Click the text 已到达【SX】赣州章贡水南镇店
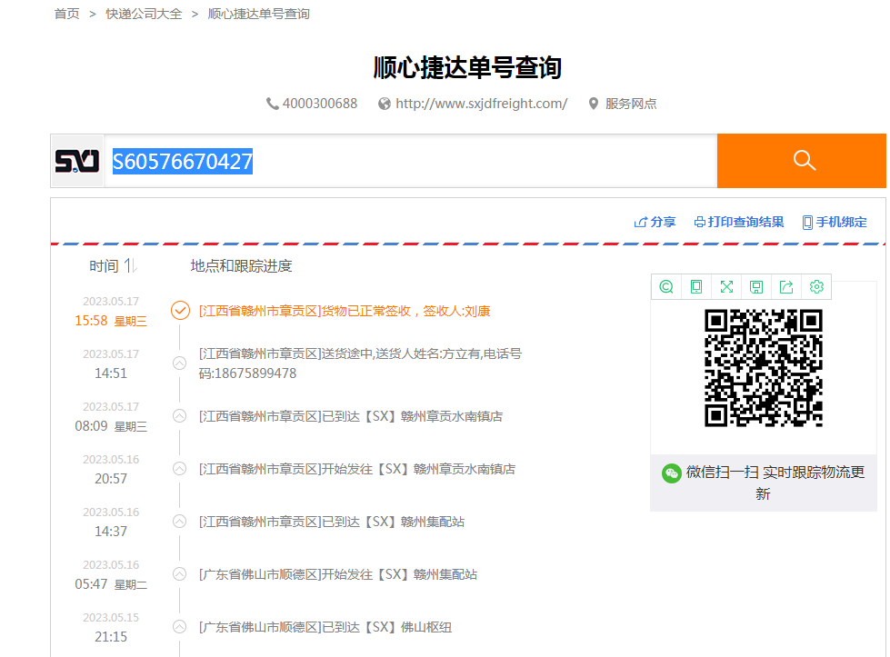The width and height of the screenshot is (890, 657). point(412,416)
